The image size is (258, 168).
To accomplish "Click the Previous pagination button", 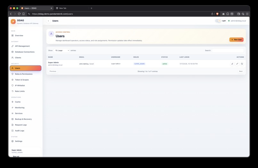I will 53,71.
